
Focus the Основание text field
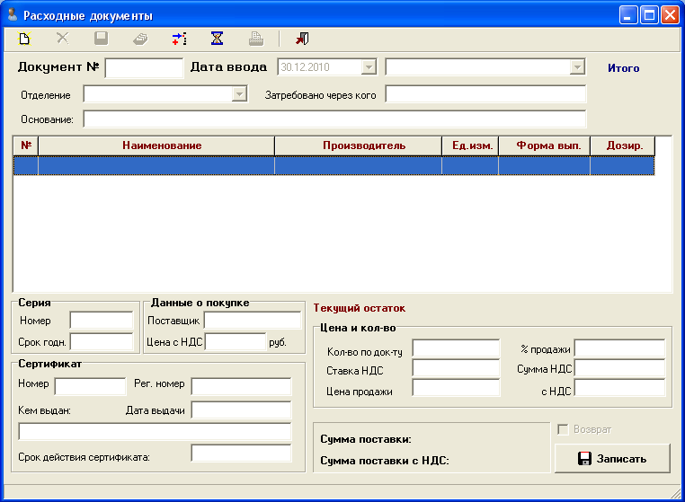point(334,119)
